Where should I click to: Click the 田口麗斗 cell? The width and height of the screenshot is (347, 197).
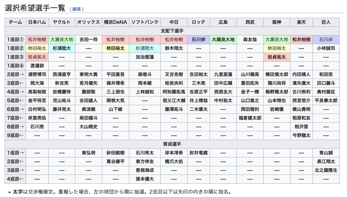(x=326, y=83)
